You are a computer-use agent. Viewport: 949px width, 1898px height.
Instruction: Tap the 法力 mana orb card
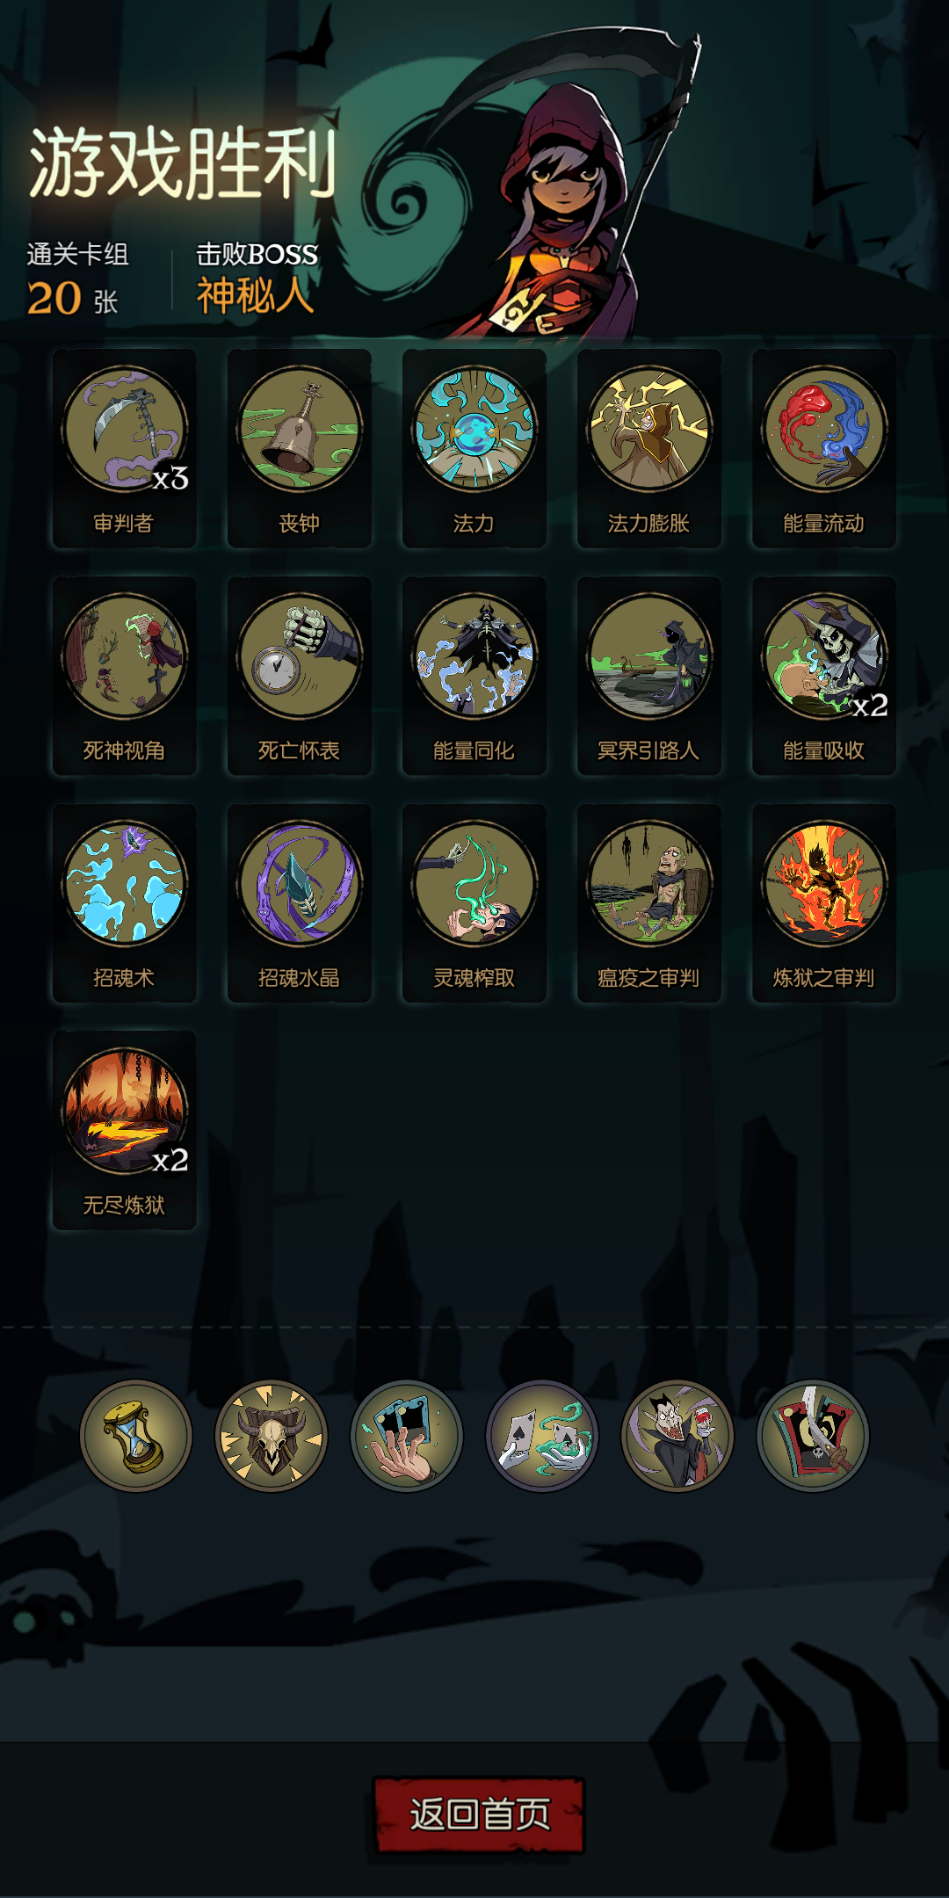point(474,449)
